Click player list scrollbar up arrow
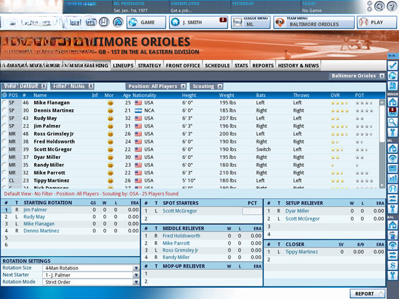 [x=382, y=102]
